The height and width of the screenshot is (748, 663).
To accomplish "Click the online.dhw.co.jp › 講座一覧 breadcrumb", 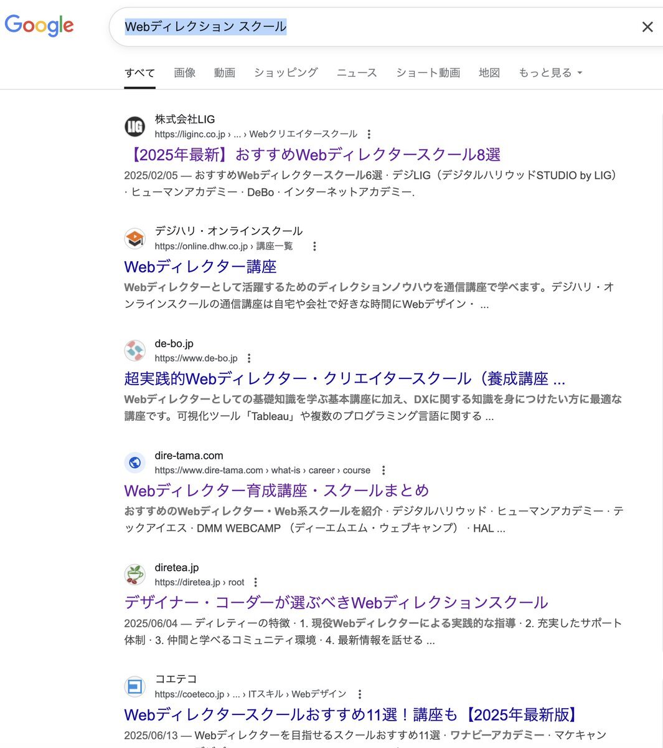I will pos(223,246).
